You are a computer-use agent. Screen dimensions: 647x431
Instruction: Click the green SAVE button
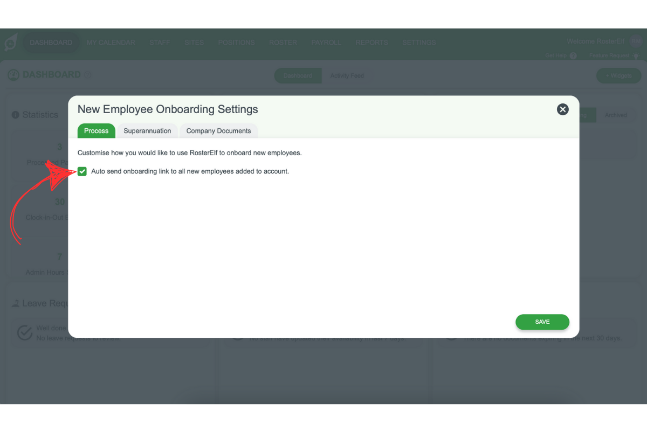tap(542, 322)
